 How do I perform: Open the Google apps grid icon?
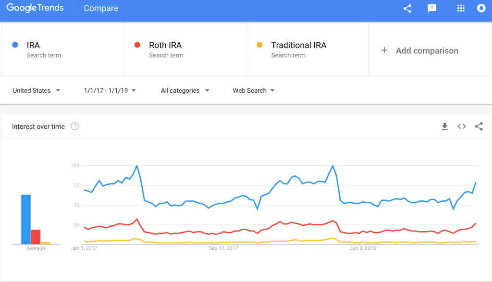[461, 9]
